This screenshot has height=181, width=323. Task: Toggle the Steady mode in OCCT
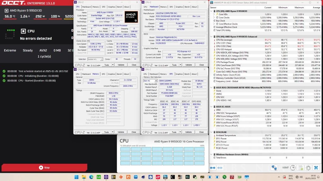tap(28, 50)
